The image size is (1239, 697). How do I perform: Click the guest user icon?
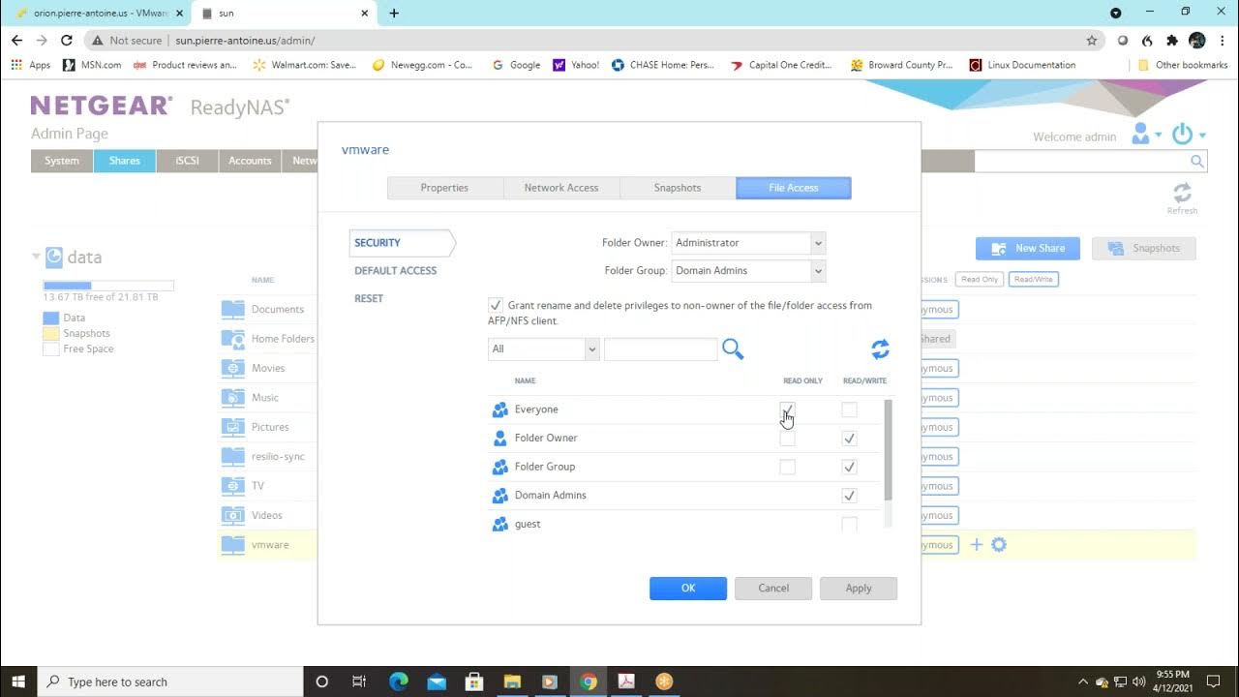click(499, 524)
